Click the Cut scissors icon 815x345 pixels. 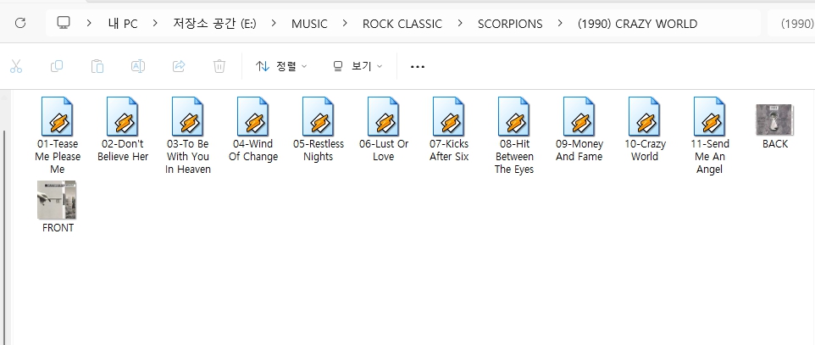point(16,66)
